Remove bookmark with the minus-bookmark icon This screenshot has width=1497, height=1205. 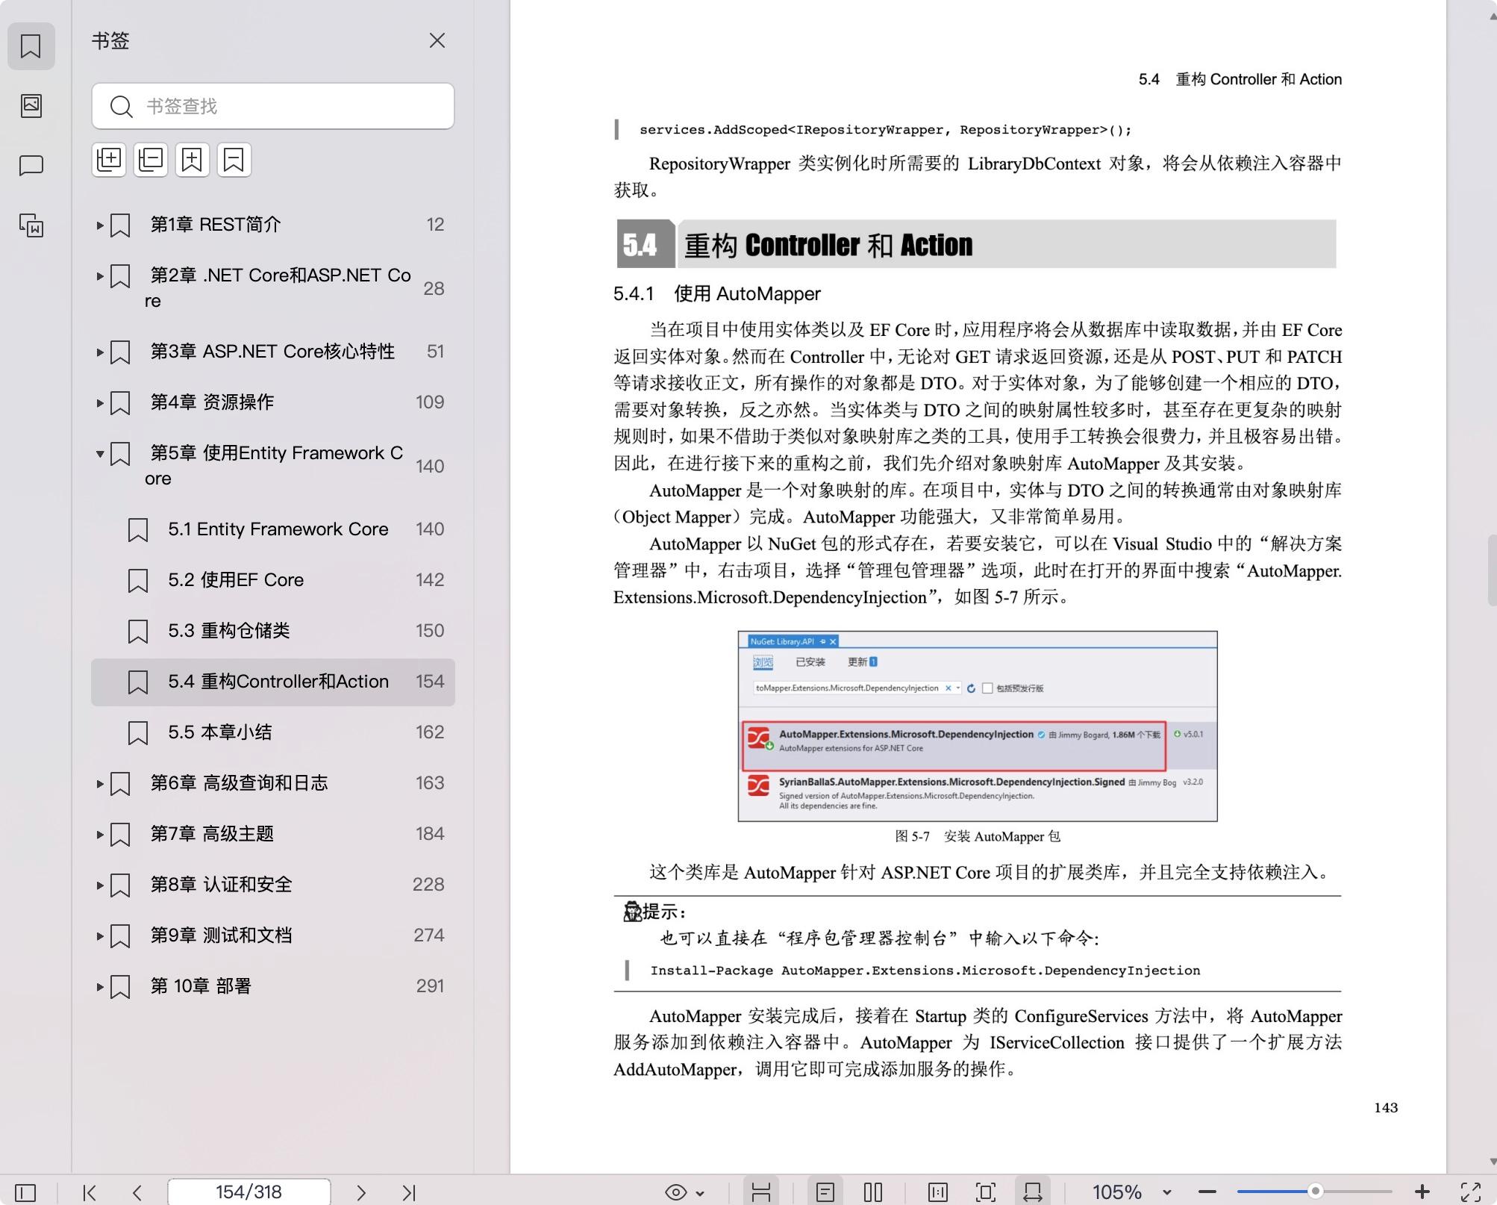pos(234,160)
